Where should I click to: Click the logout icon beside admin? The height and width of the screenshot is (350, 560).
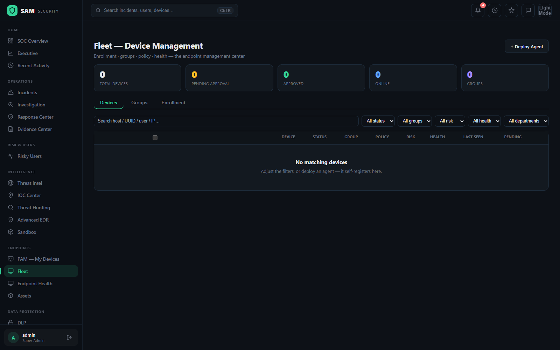pyautogui.click(x=69, y=337)
